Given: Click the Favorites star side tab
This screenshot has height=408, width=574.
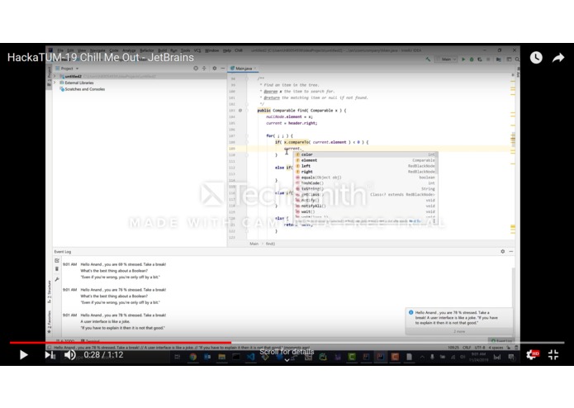Looking at the screenshot, I should point(49,322).
